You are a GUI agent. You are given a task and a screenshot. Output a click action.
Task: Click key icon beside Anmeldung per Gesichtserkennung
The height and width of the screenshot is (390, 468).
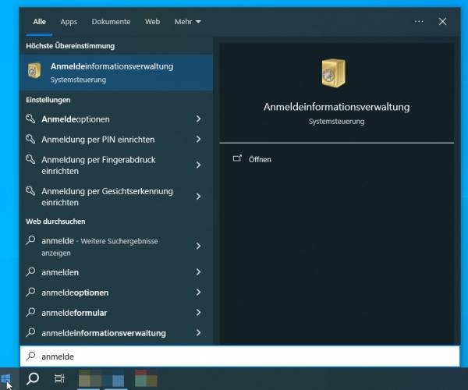pos(30,191)
